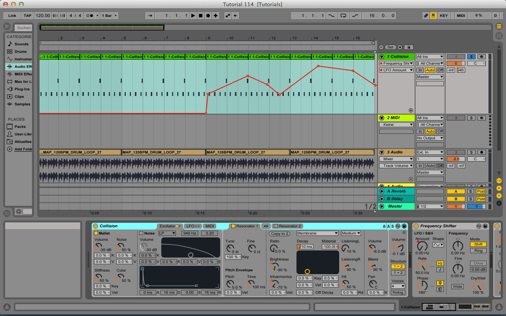Turn off the Collision device activator
506x316 pixels.
[95, 226]
